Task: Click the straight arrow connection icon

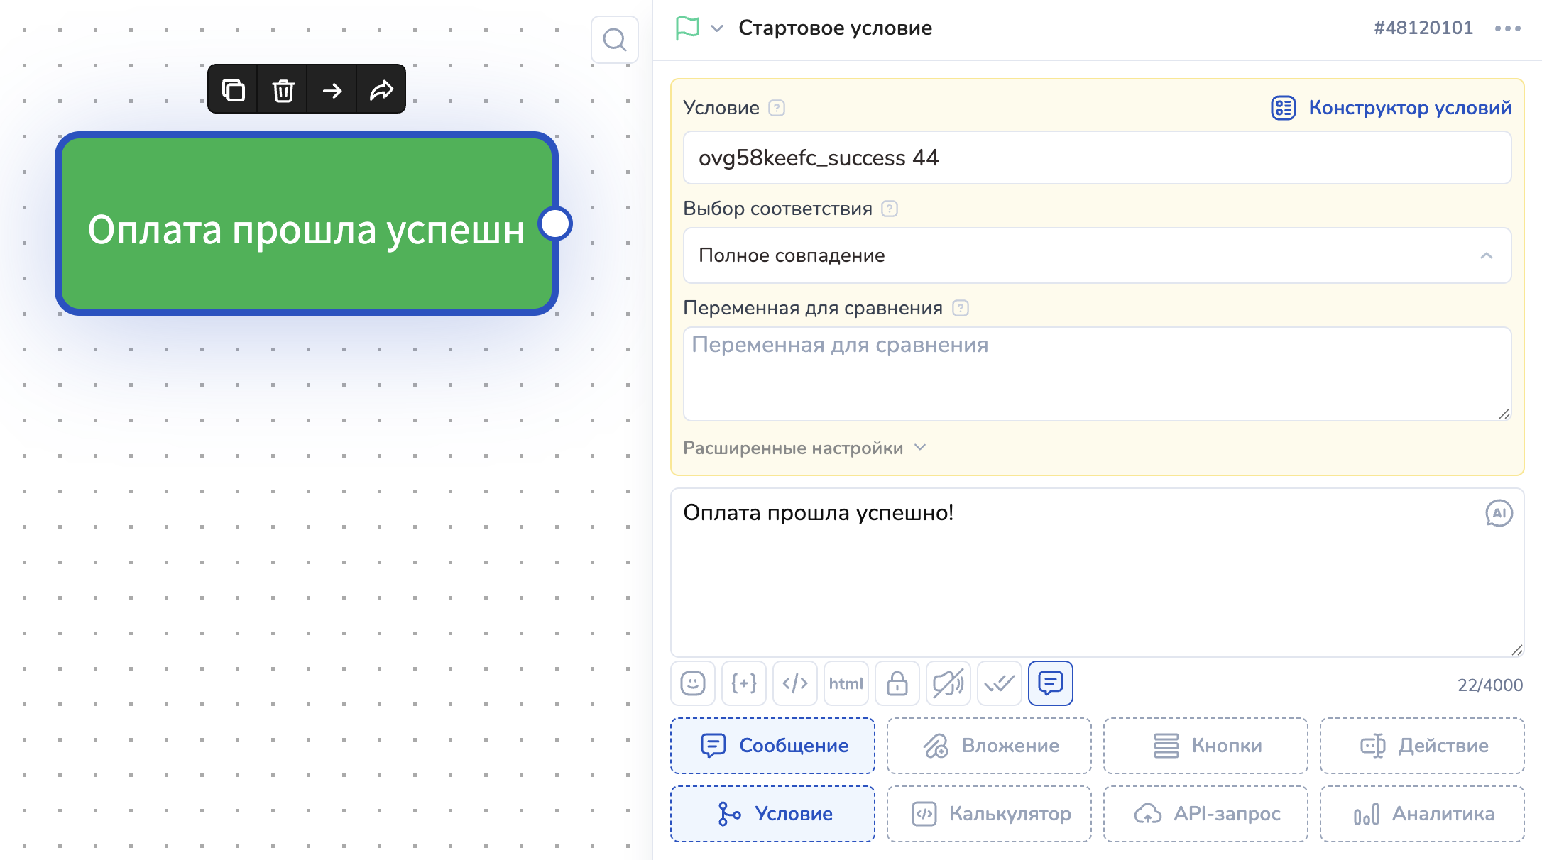Action: [x=332, y=90]
